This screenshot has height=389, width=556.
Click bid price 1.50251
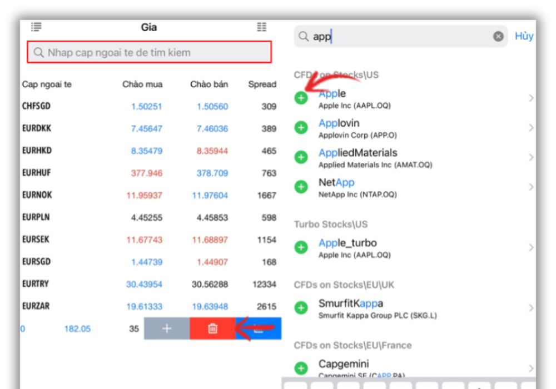coord(146,106)
